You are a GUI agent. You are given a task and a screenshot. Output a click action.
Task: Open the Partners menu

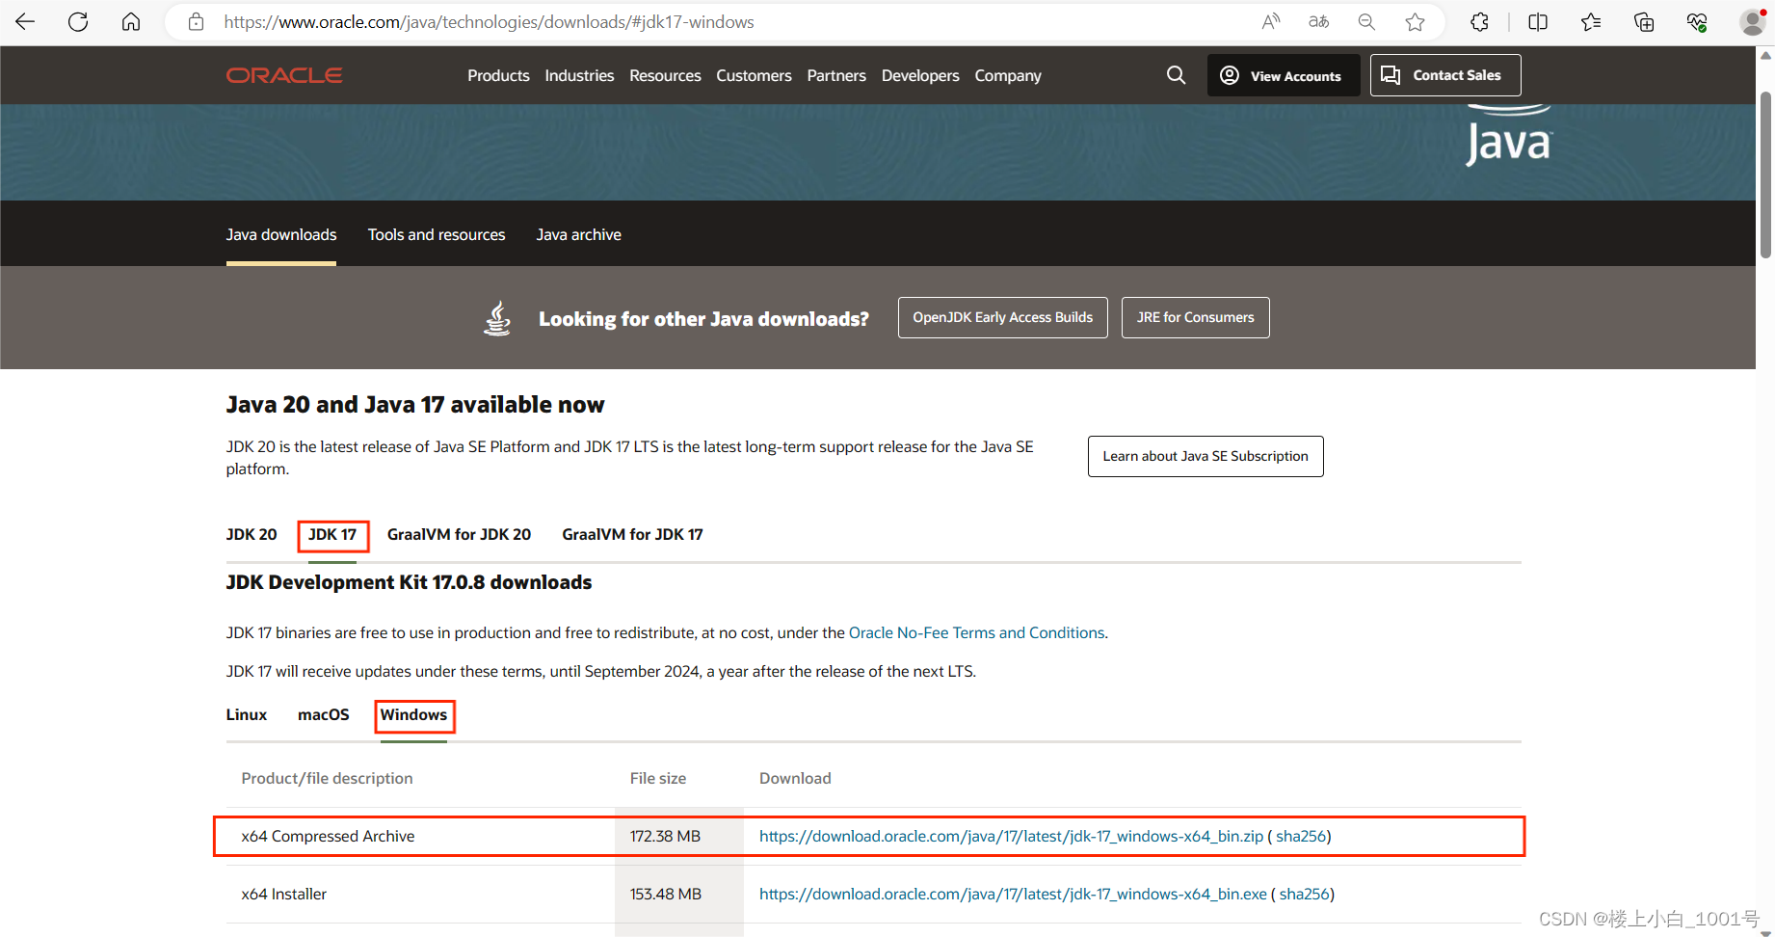(x=836, y=75)
